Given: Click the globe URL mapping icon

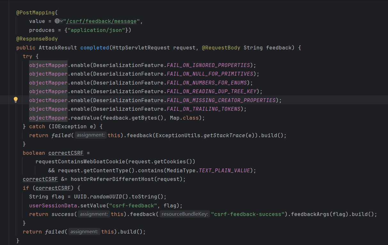Looking at the screenshot, I should 57,21.
